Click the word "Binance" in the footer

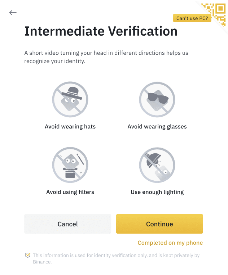coord(42,262)
